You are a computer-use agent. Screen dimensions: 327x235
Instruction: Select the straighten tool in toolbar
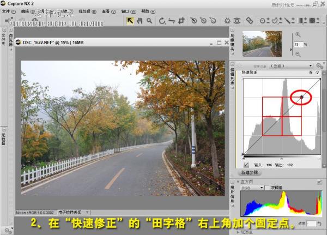[x=172, y=21]
